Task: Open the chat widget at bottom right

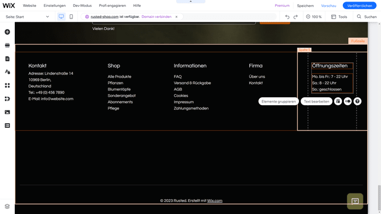Action: 355,201
